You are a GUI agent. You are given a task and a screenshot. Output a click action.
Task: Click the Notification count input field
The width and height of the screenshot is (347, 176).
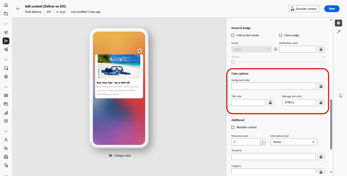click(x=297, y=49)
